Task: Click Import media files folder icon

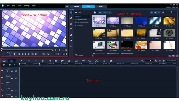Action: click(x=95, y=13)
